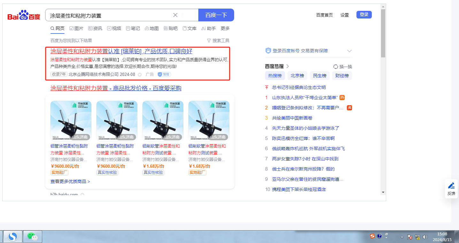Click 真实性核验 badge under the third product
Screen dimensions: 459x243
click(153, 173)
